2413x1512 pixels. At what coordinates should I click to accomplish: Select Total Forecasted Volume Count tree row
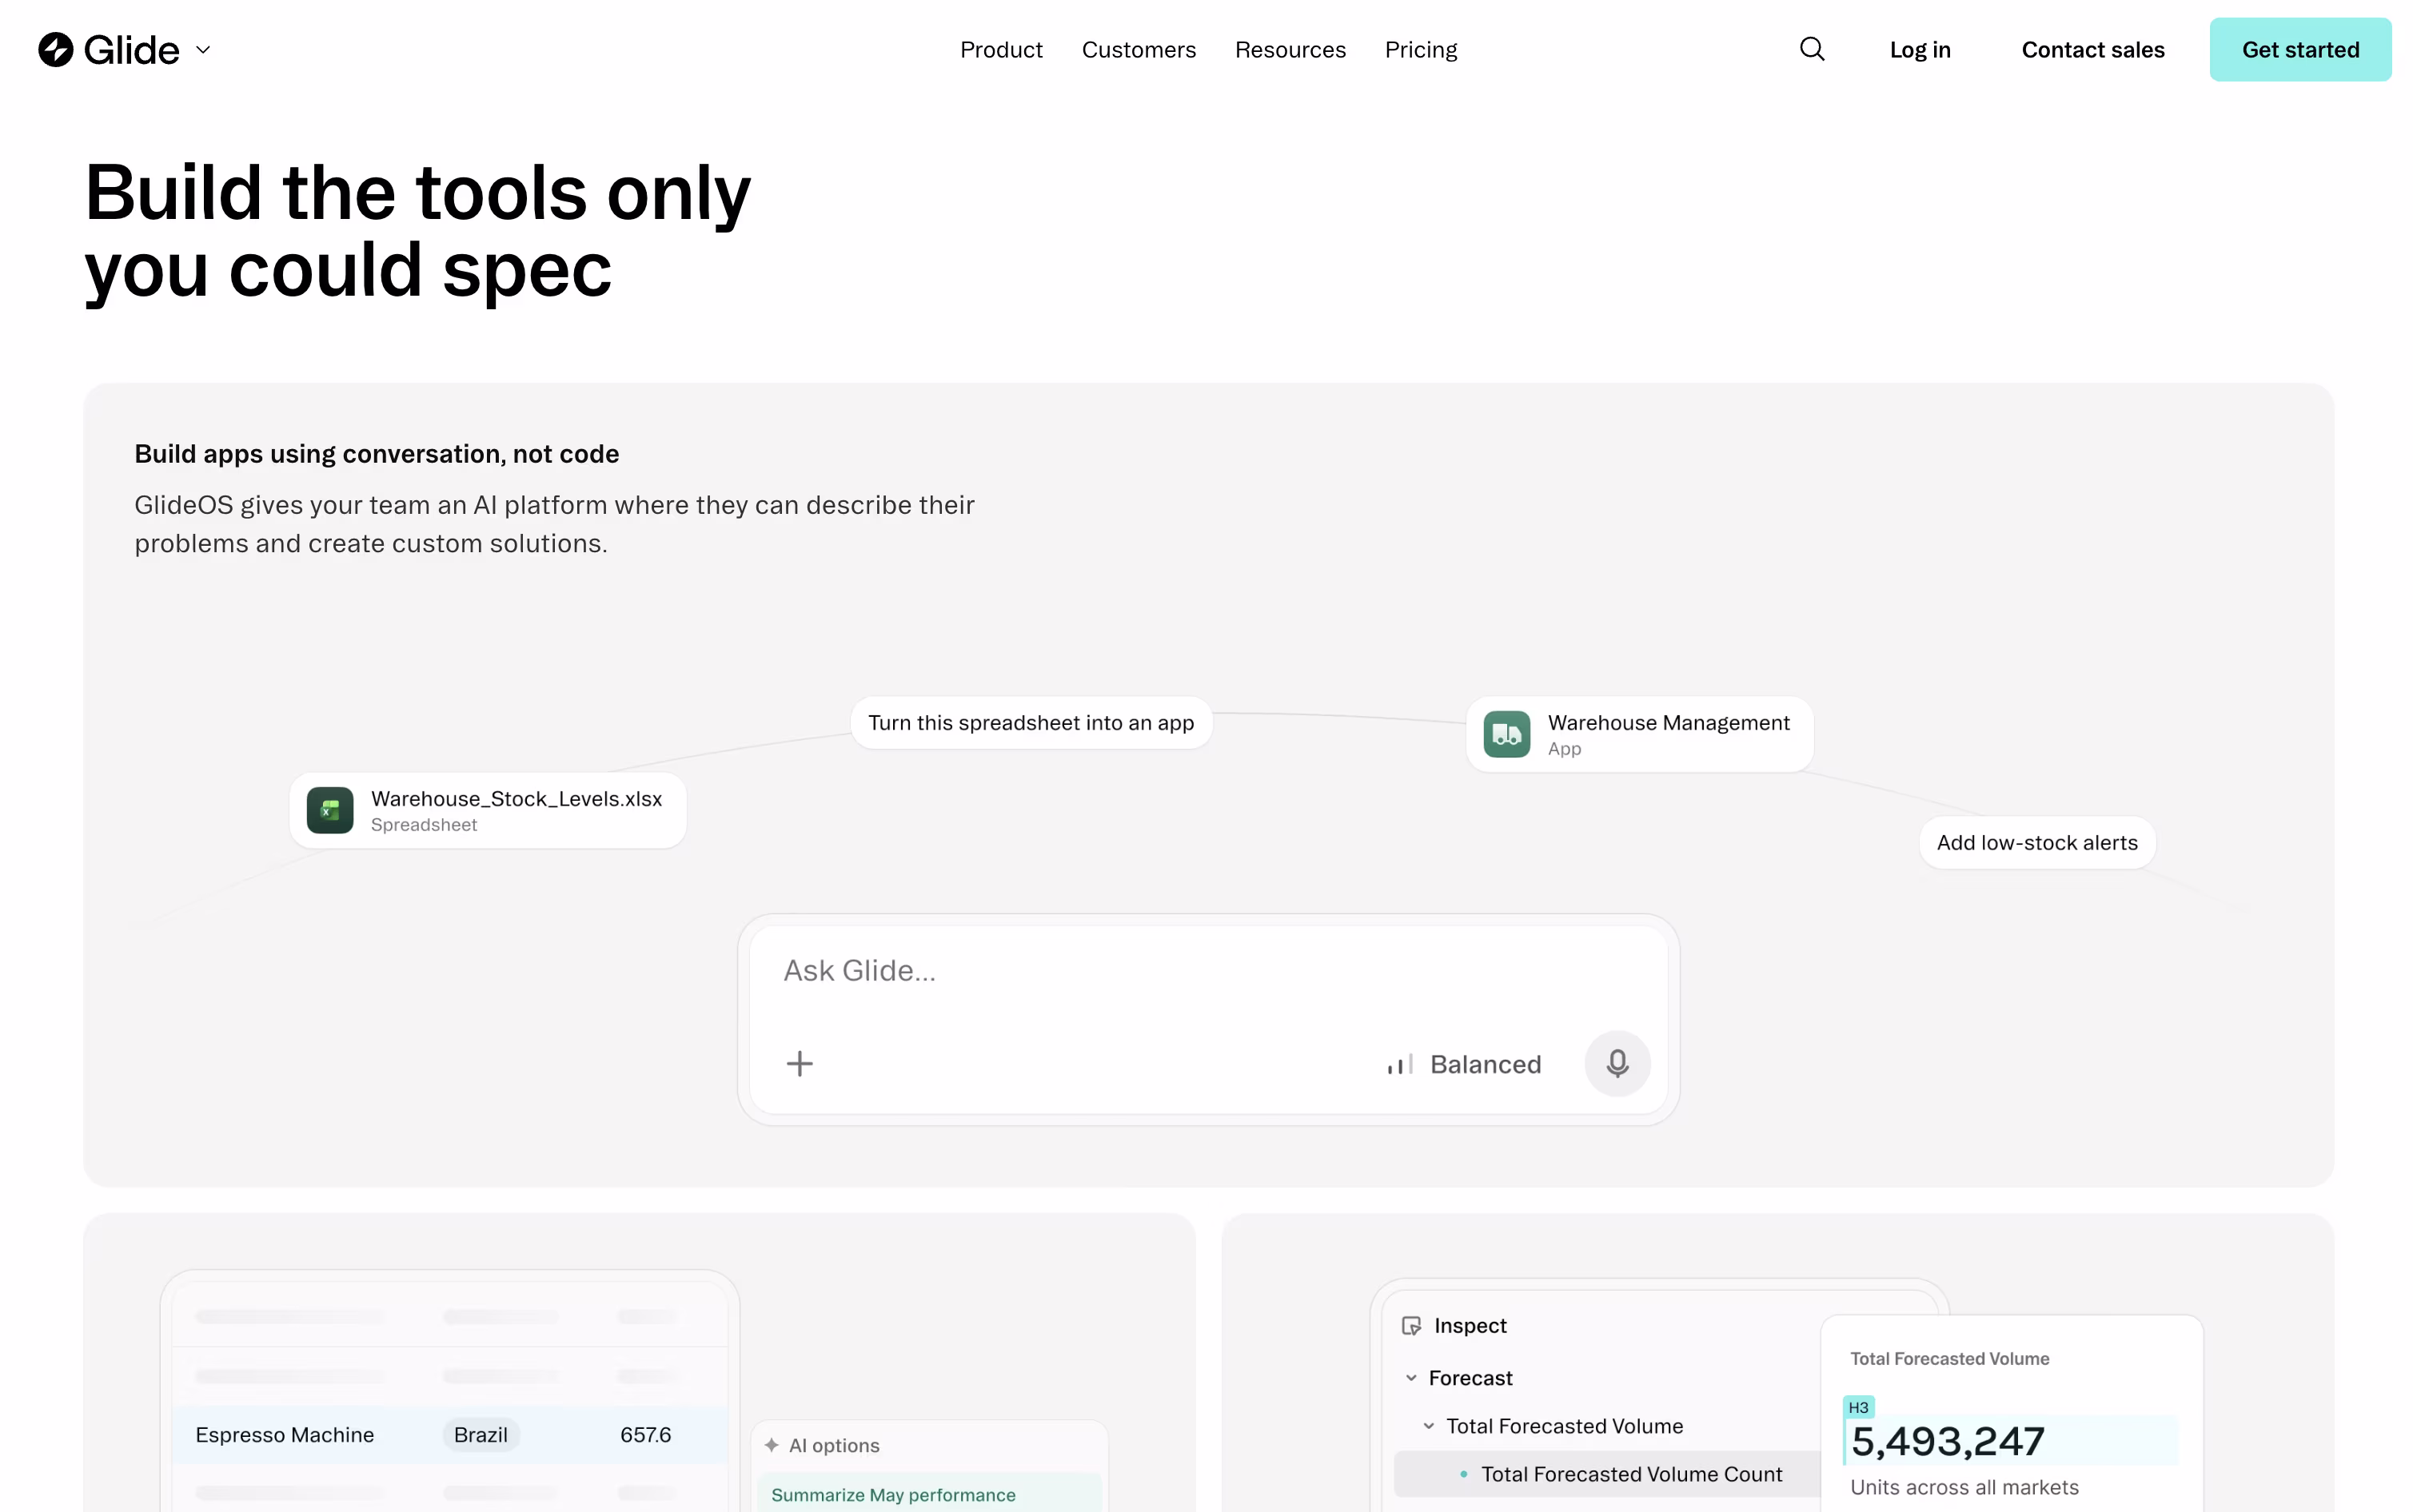pos(1606,1474)
